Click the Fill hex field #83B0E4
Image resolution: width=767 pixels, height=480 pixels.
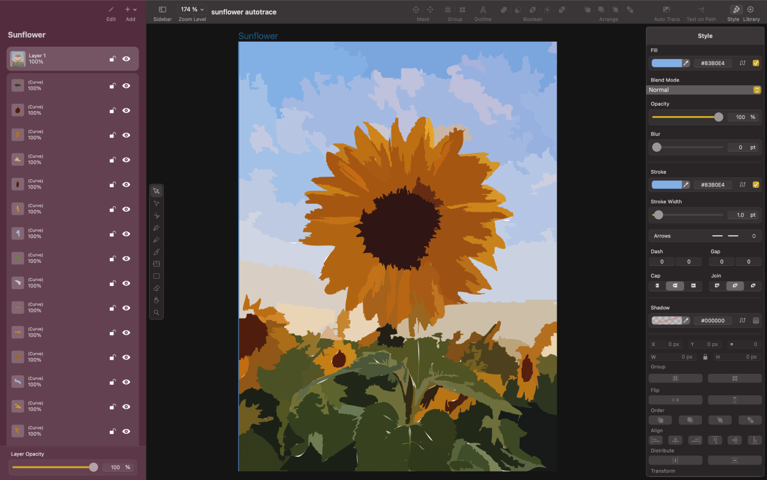pyautogui.click(x=713, y=63)
